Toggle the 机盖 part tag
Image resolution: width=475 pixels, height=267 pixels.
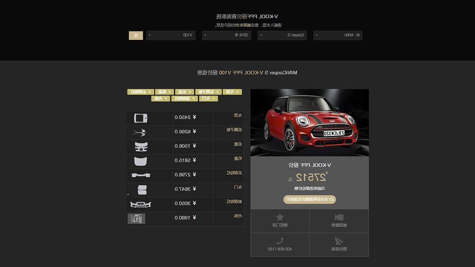tap(164, 92)
